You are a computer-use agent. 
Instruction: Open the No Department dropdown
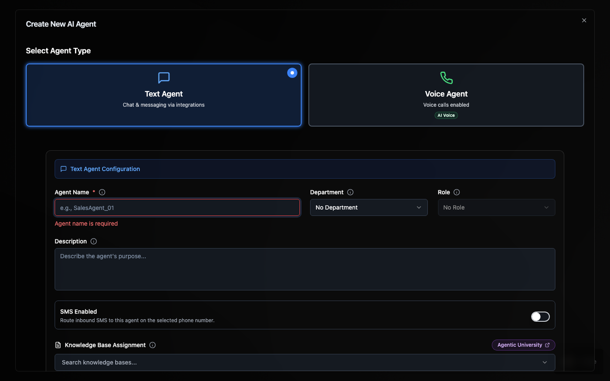[369, 207]
